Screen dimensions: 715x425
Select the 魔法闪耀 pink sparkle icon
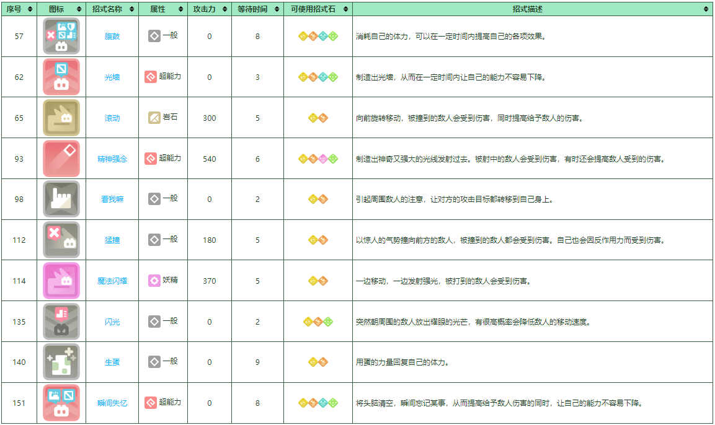tap(61, 281)
